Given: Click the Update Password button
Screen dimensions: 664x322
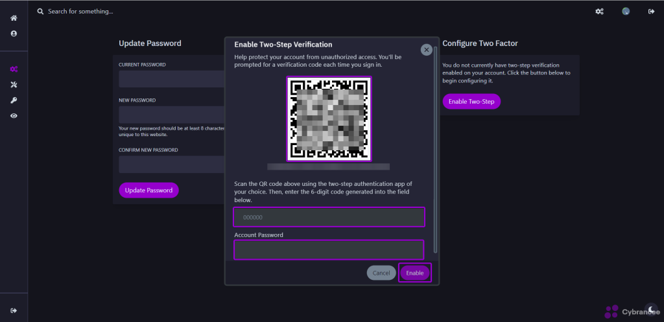Looking at the screenshot, I should 148,190.
